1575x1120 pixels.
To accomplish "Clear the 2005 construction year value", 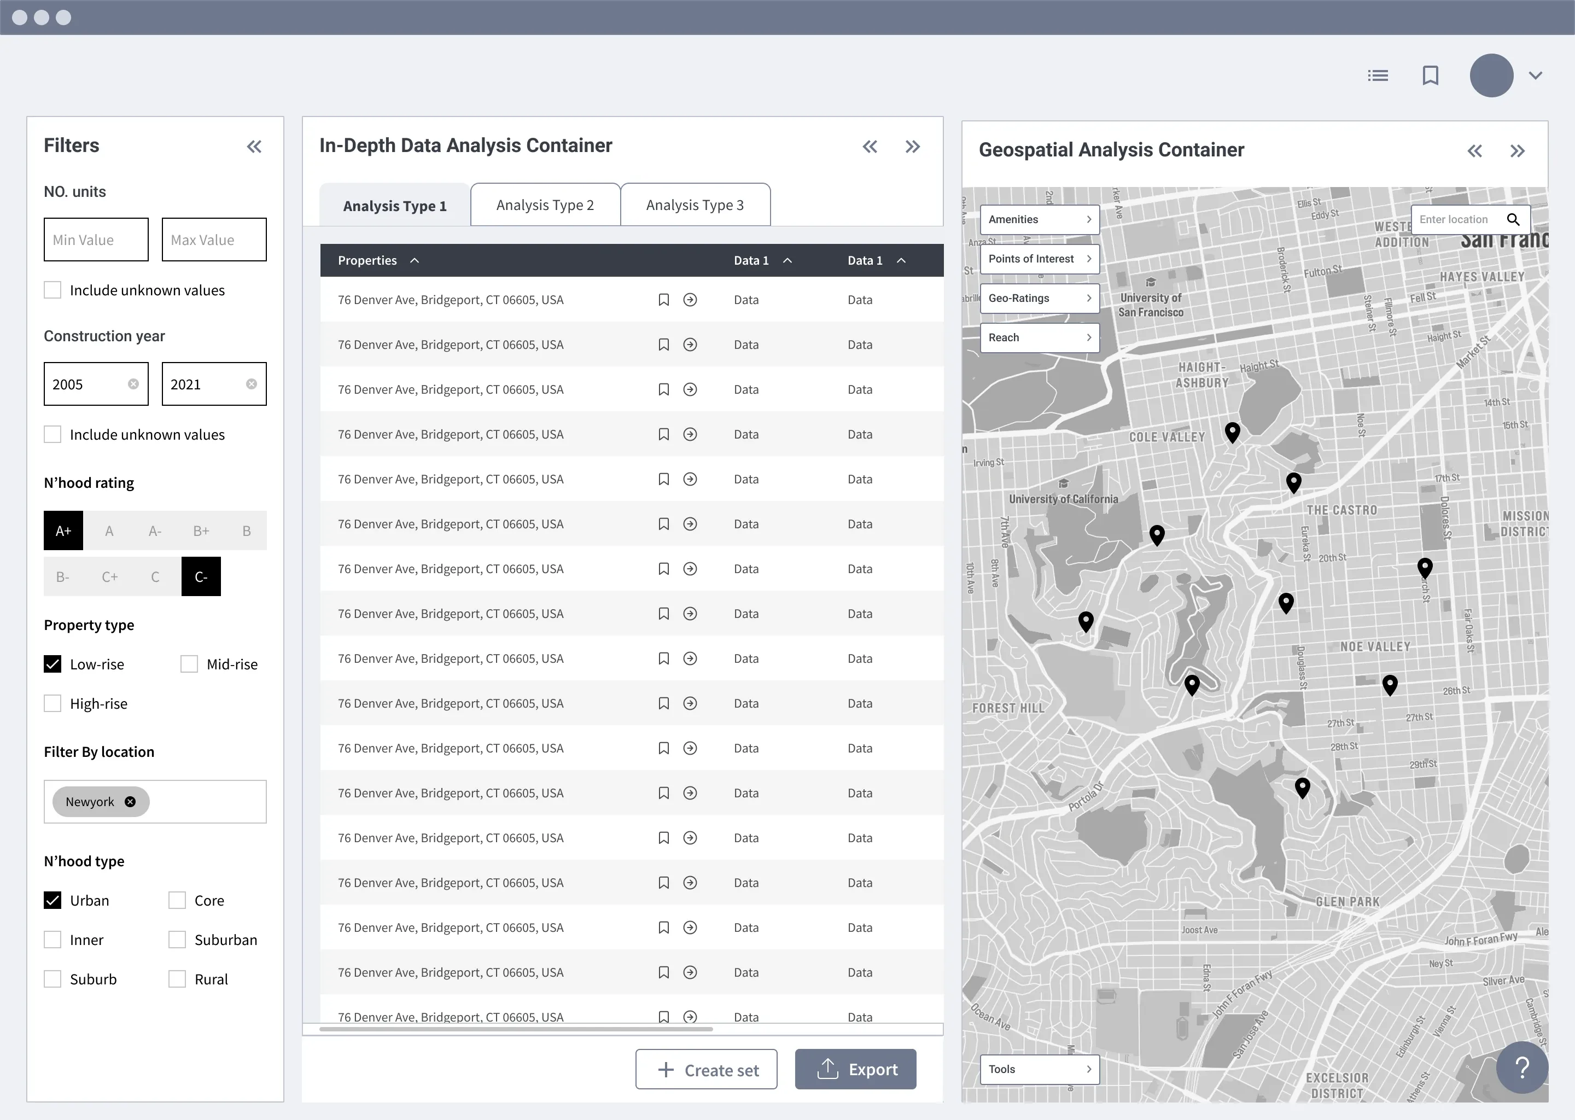I will 133,384.
